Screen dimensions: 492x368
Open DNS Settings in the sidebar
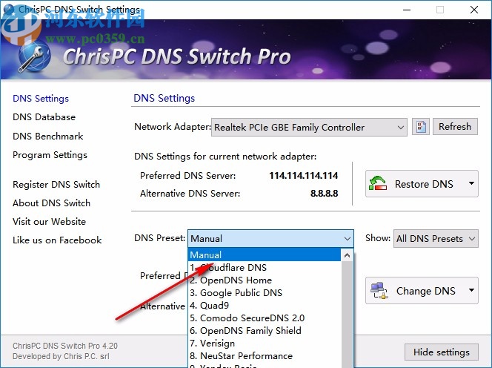pyautogui.click(x=41, y=99)
